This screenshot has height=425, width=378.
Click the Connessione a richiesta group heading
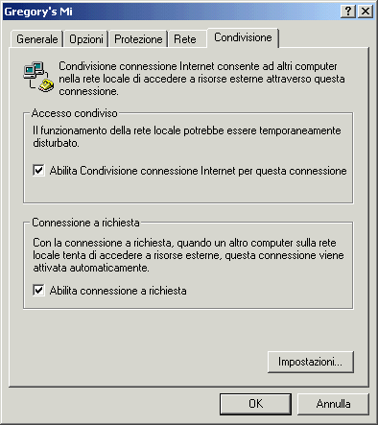85,223
